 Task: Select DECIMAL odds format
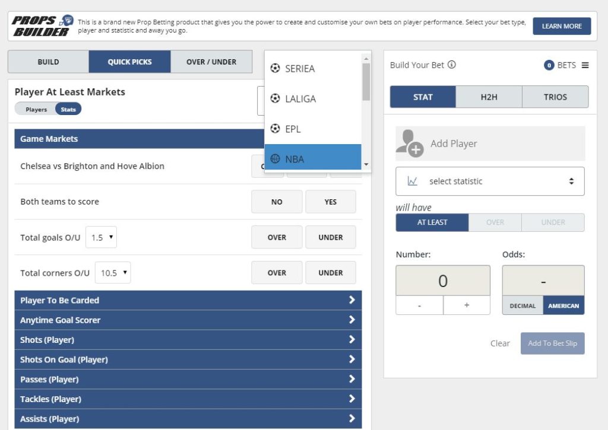click(522, 305)
